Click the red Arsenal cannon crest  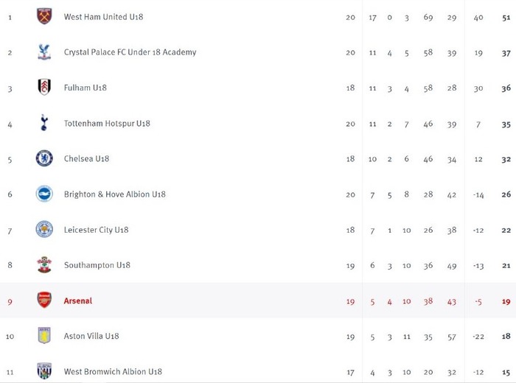point(44,301)
